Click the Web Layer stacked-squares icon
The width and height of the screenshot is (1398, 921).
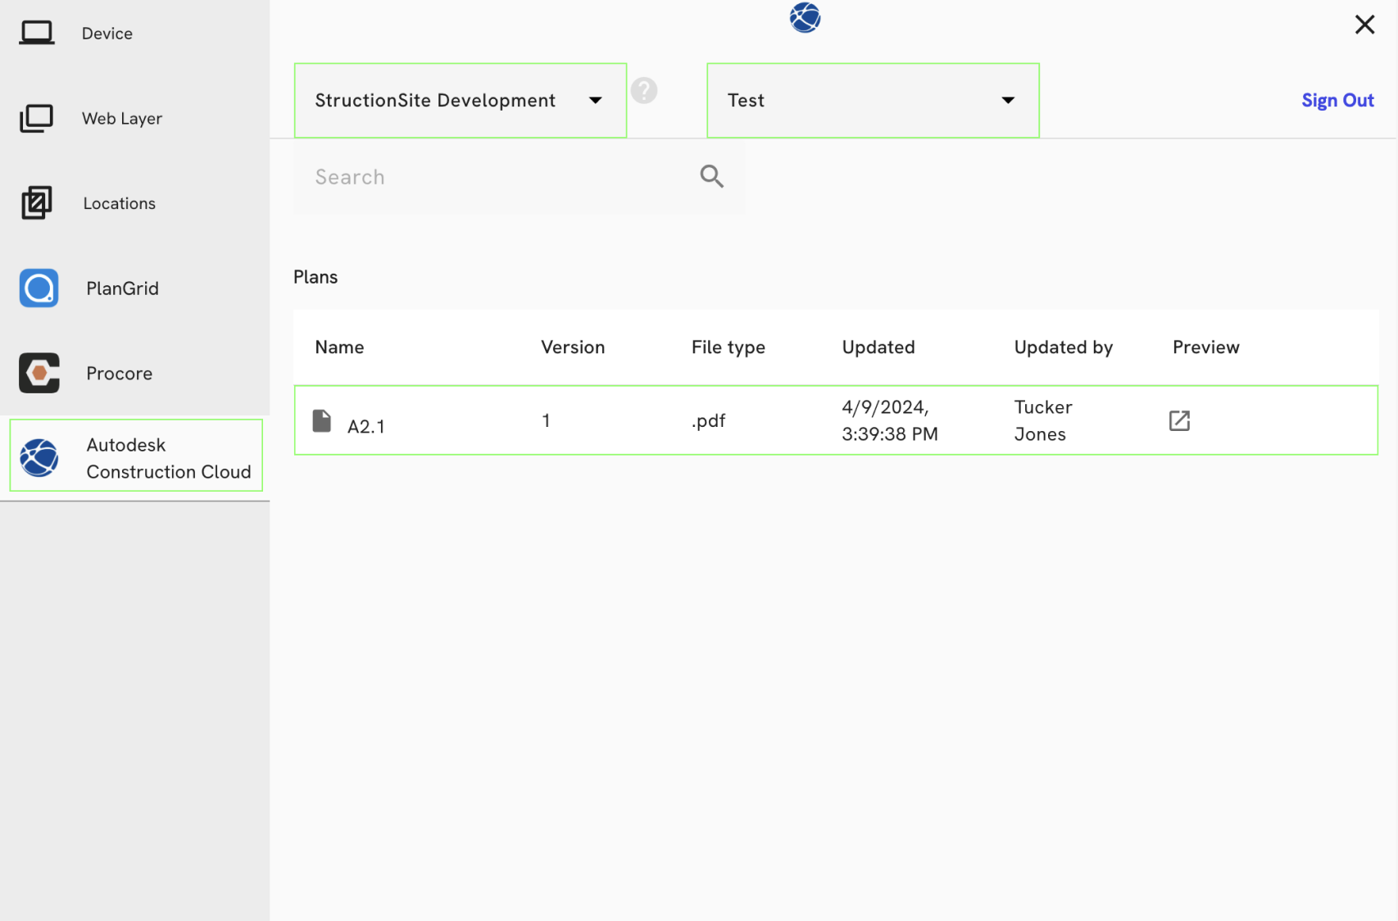(x=37, y=118)
